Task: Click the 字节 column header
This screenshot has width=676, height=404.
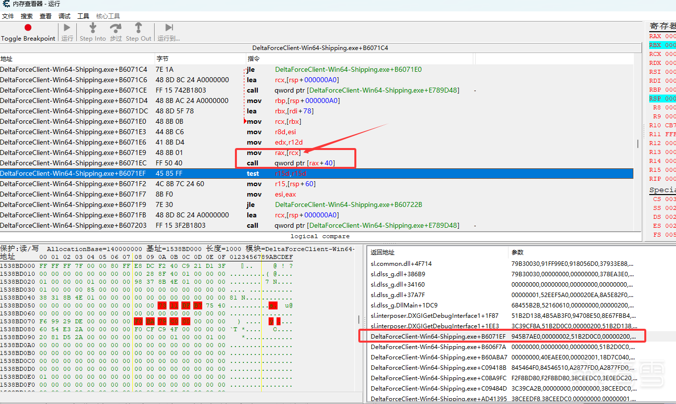Action: click(200, 59)
